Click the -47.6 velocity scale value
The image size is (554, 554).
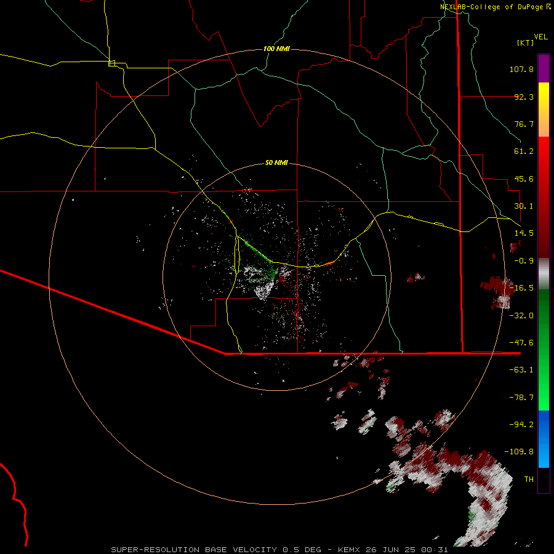[x=521, y=343]
